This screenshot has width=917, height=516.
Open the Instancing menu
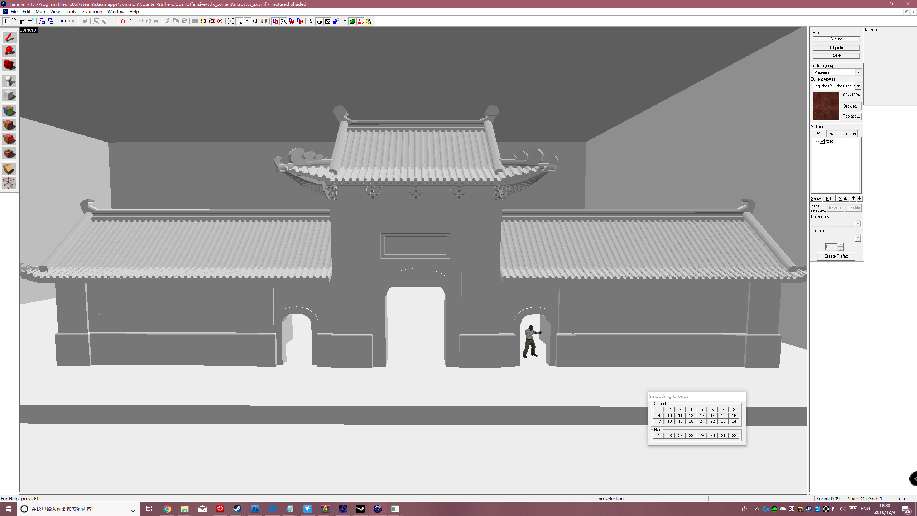[x=92, y=11]
